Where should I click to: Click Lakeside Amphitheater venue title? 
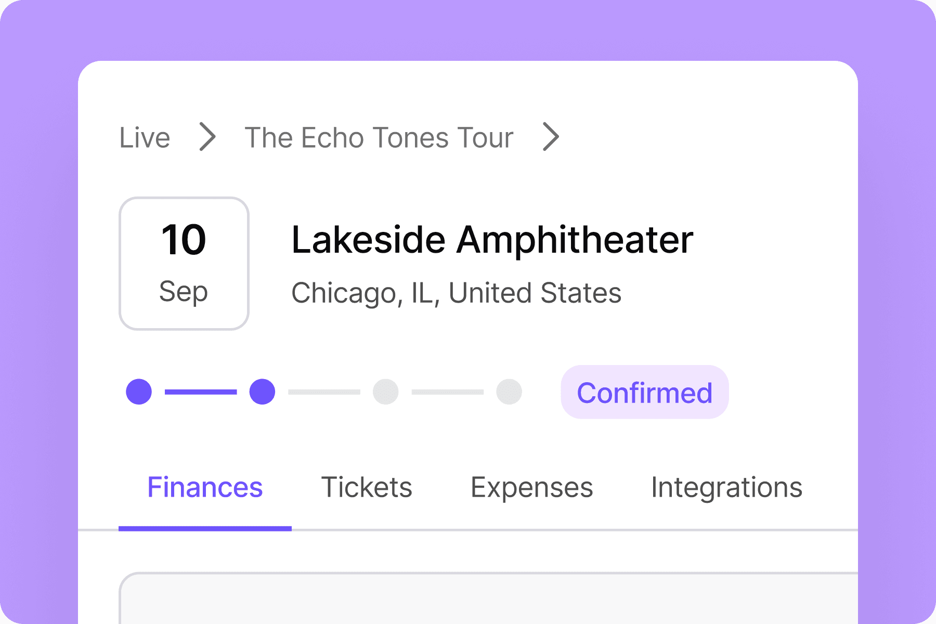tap(492, 240)
